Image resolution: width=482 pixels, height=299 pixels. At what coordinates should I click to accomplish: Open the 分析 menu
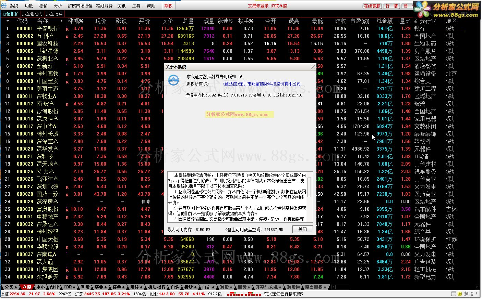pos(58,6)
